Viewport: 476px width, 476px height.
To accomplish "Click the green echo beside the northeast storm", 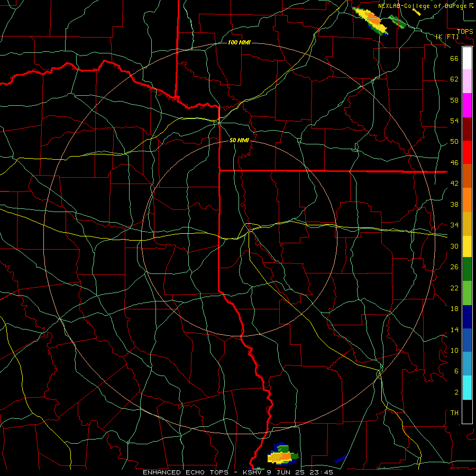I will [397, 22].
